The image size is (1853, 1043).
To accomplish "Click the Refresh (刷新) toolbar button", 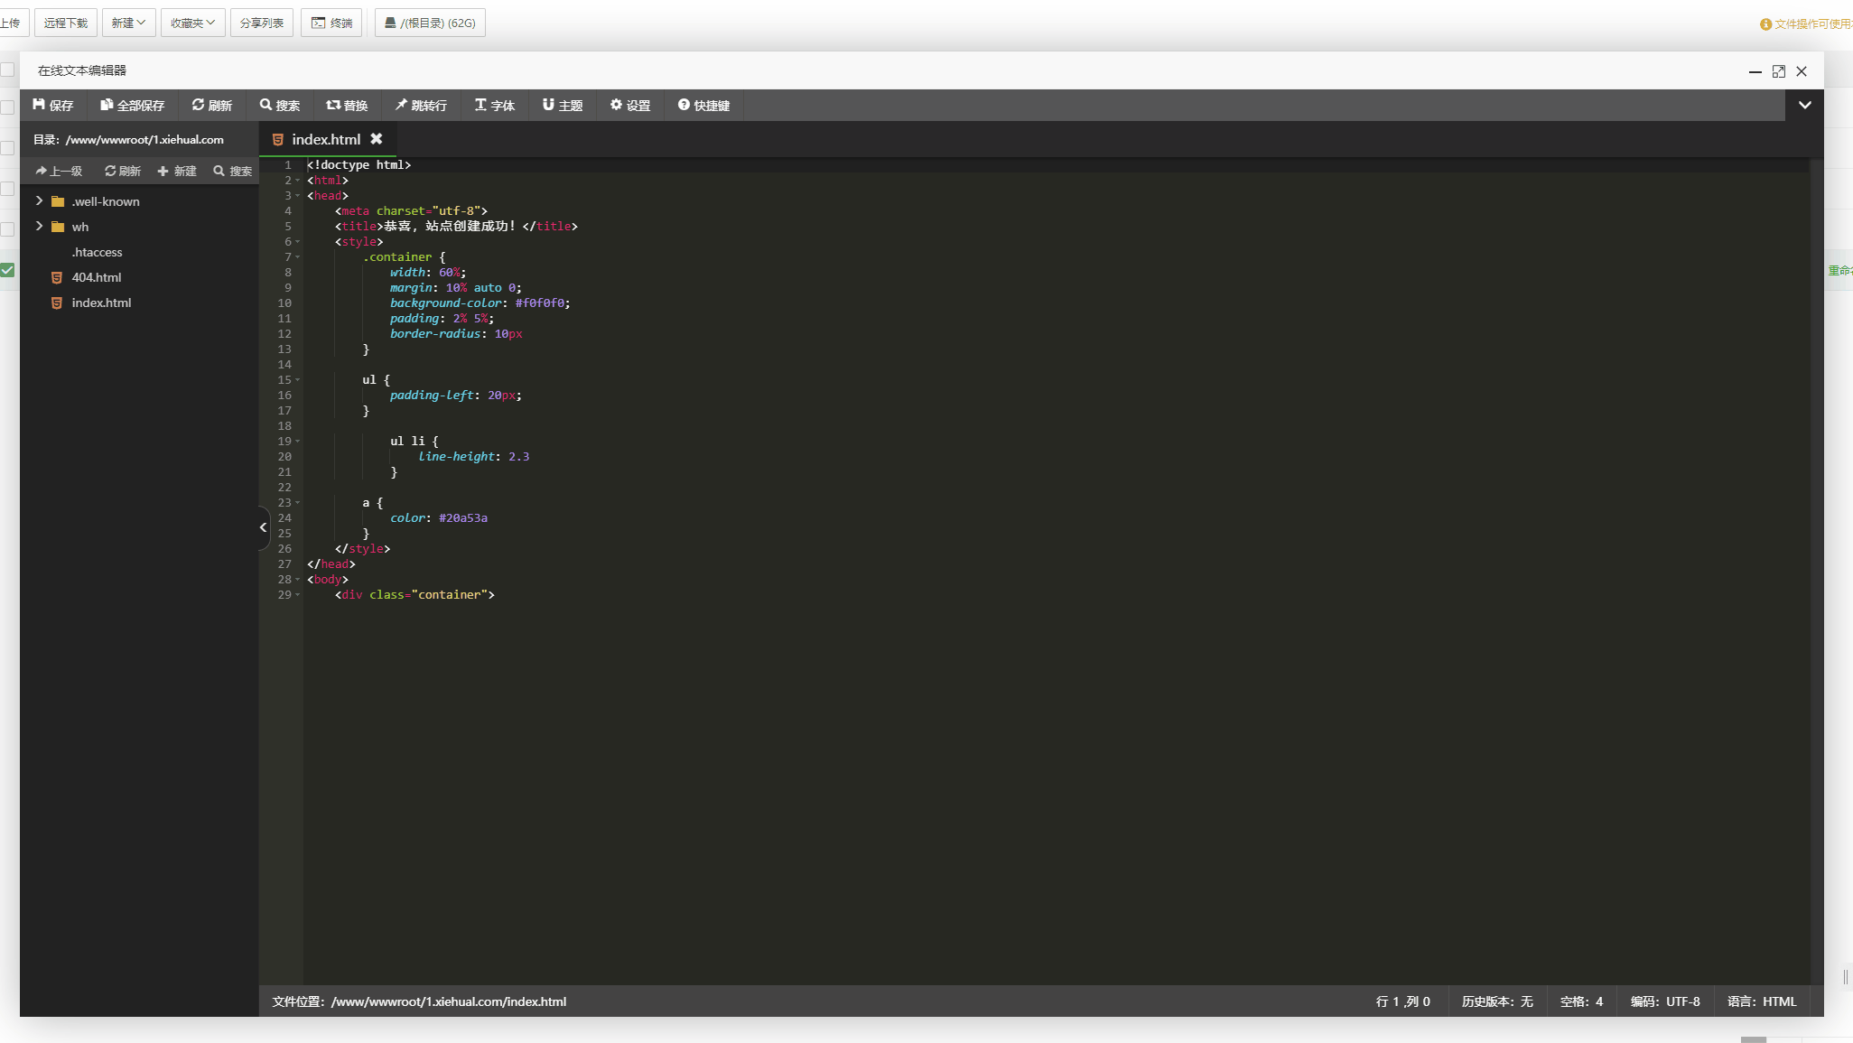I will pyautogui.click(x=212, y=106).
